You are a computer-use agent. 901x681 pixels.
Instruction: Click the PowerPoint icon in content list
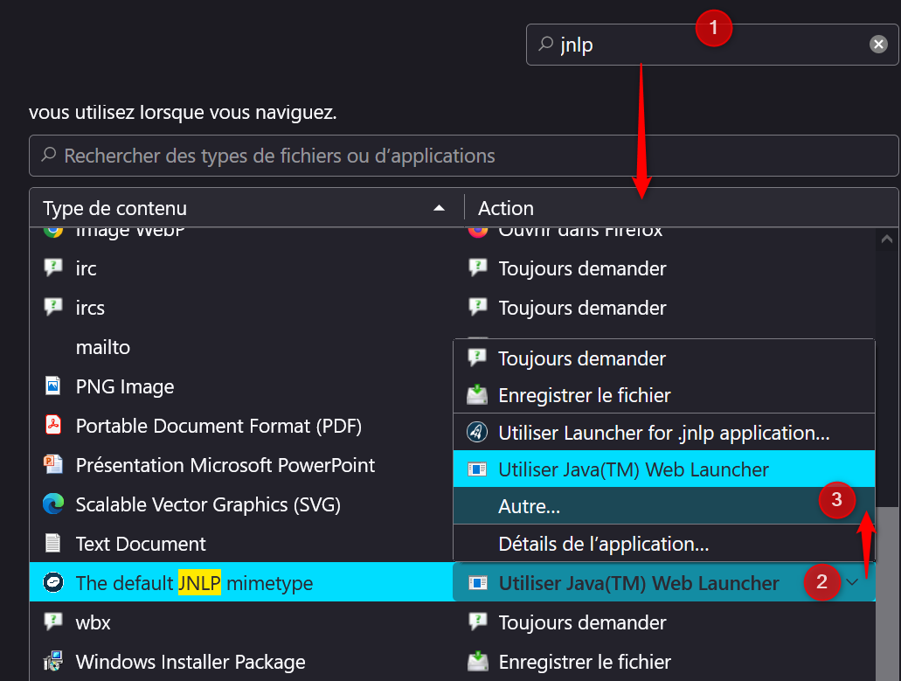53,465
